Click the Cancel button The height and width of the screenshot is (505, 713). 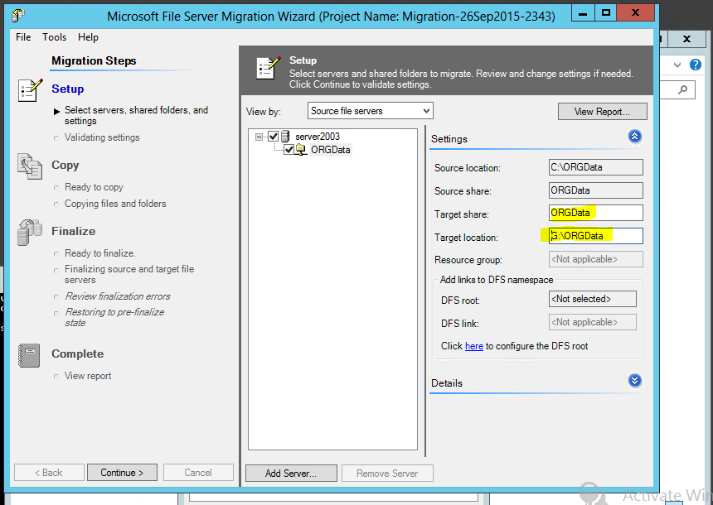click(198, 473)
